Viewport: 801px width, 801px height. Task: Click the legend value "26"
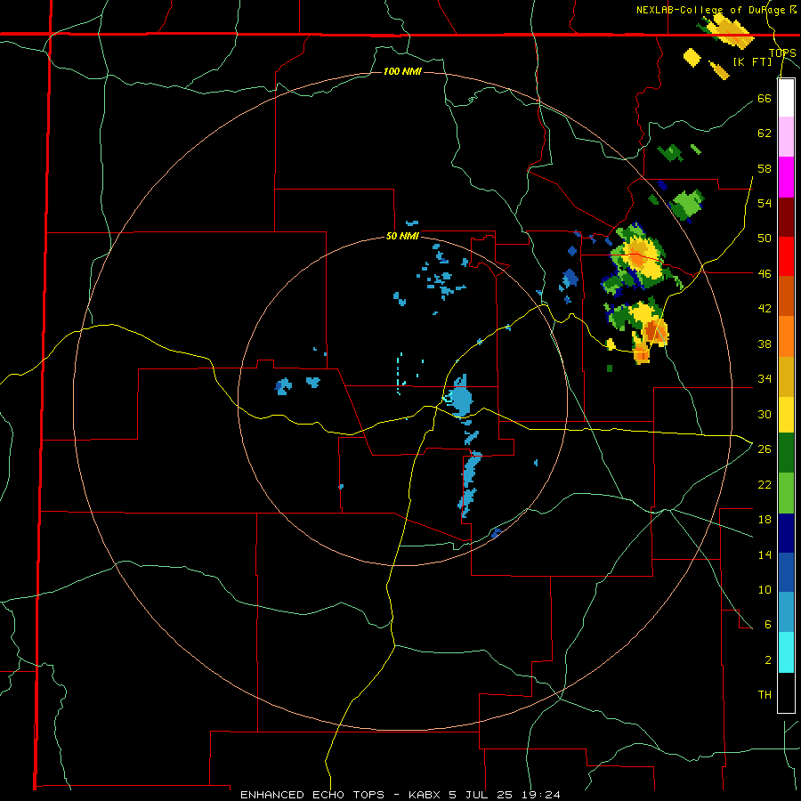[765, 449]
